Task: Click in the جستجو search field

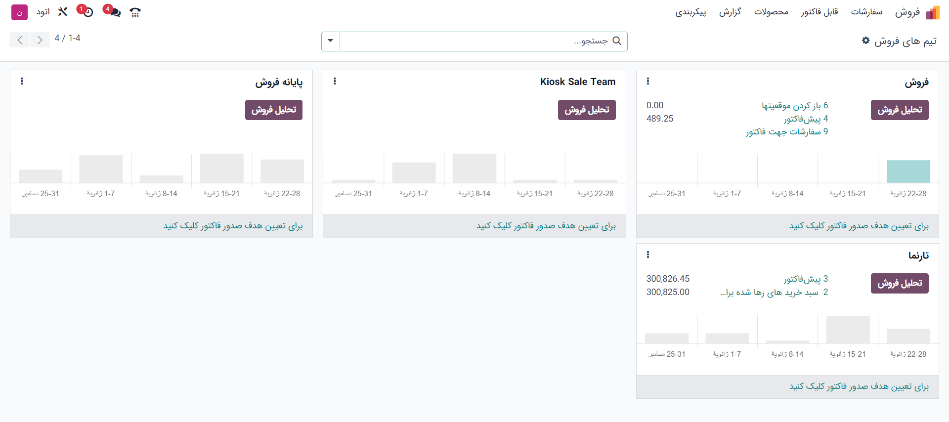Action: pyautogui.click(x=474, y=41)
